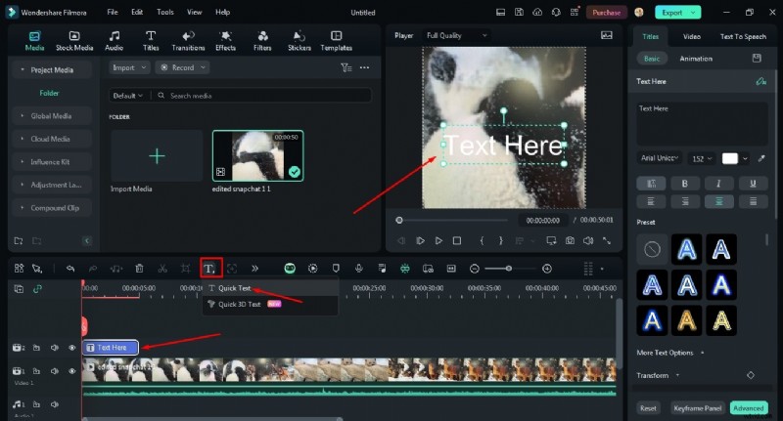Click the Text tool icon in timeline toolbar

210,269
